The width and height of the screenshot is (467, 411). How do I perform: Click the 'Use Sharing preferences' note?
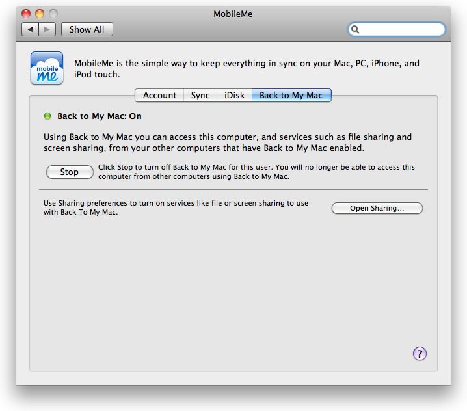coord(176,207)
